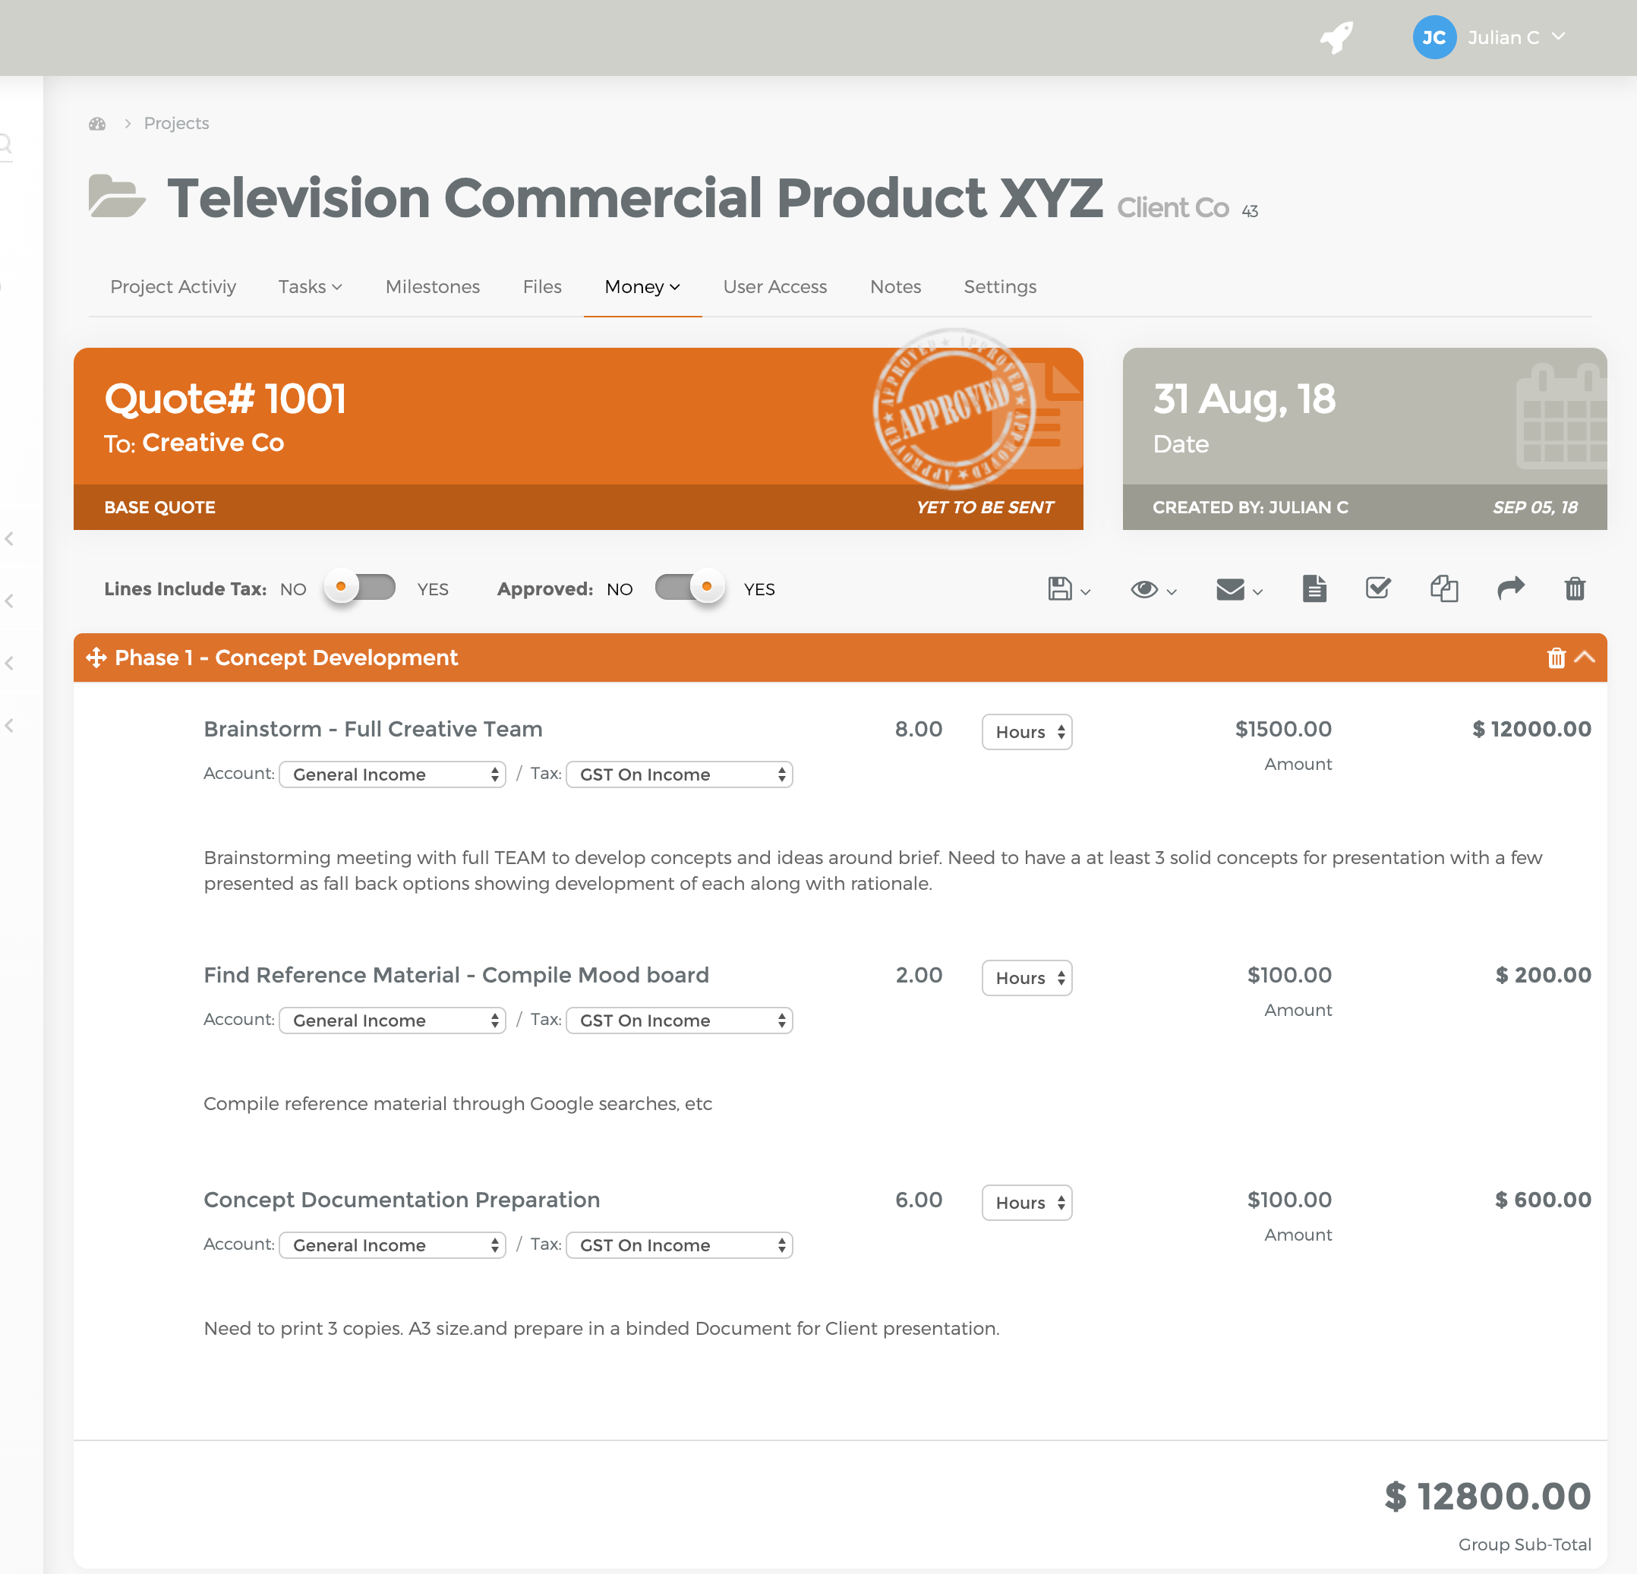Viewport: 1637px width, 1574px height.
Task: Toggle the Approved switch
Action: tap(689, 588)
